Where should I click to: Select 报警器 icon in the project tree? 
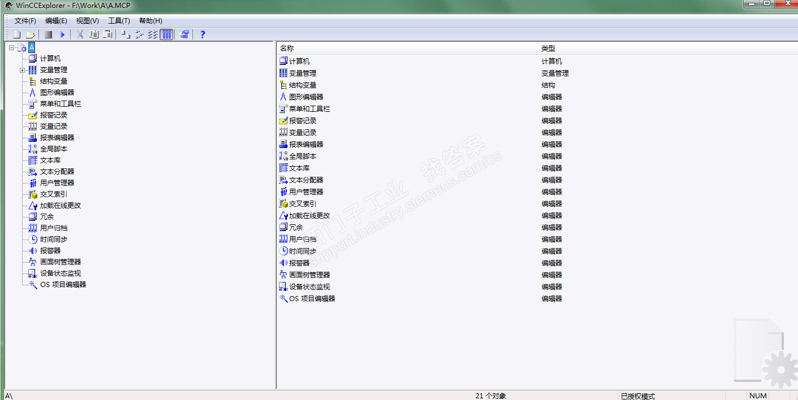click(x=33, y=251)
